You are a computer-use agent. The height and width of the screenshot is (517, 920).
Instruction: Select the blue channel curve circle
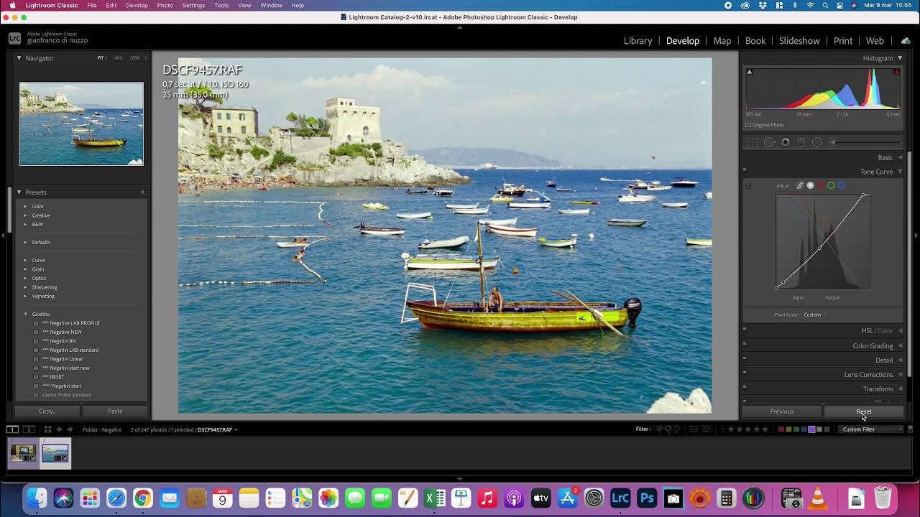click(841, 185)
